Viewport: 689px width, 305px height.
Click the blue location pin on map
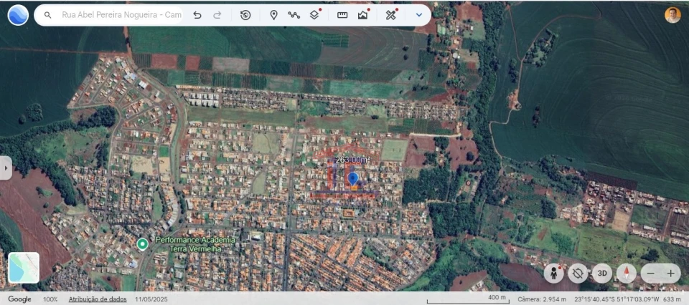[352, 178]
